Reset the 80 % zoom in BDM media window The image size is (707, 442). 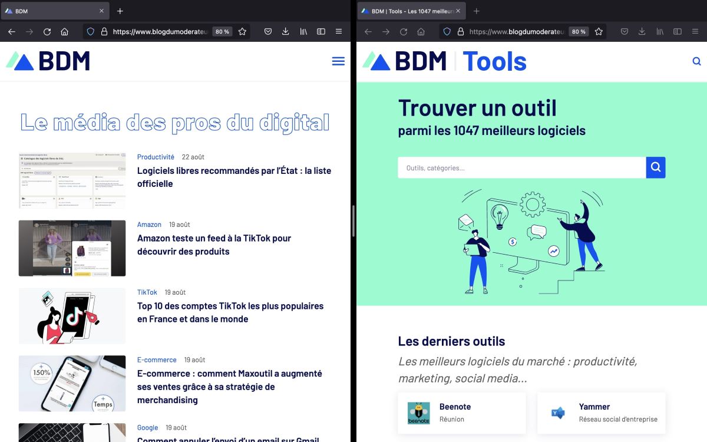click(222, 32)
